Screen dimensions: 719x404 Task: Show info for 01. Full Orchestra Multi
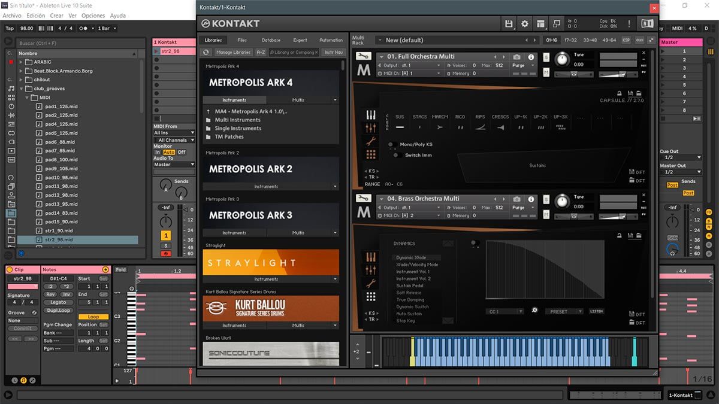(531, 57)
